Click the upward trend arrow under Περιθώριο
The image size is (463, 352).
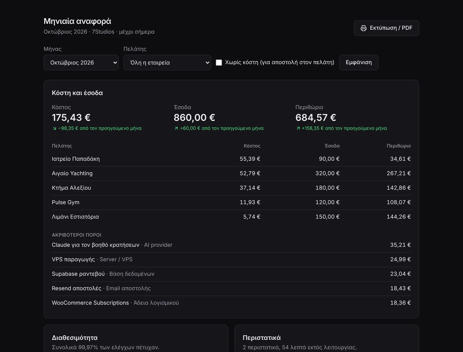(x=298, y=128)
